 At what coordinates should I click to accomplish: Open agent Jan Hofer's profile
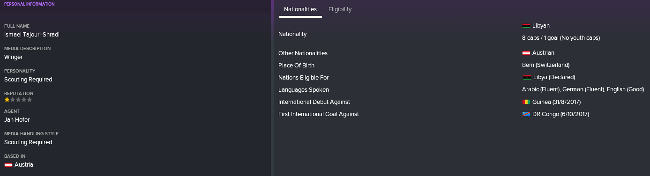tap(17, 120)
